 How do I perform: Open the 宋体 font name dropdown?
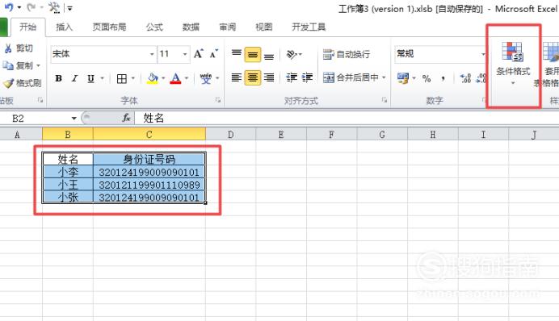tap(152, 54)
